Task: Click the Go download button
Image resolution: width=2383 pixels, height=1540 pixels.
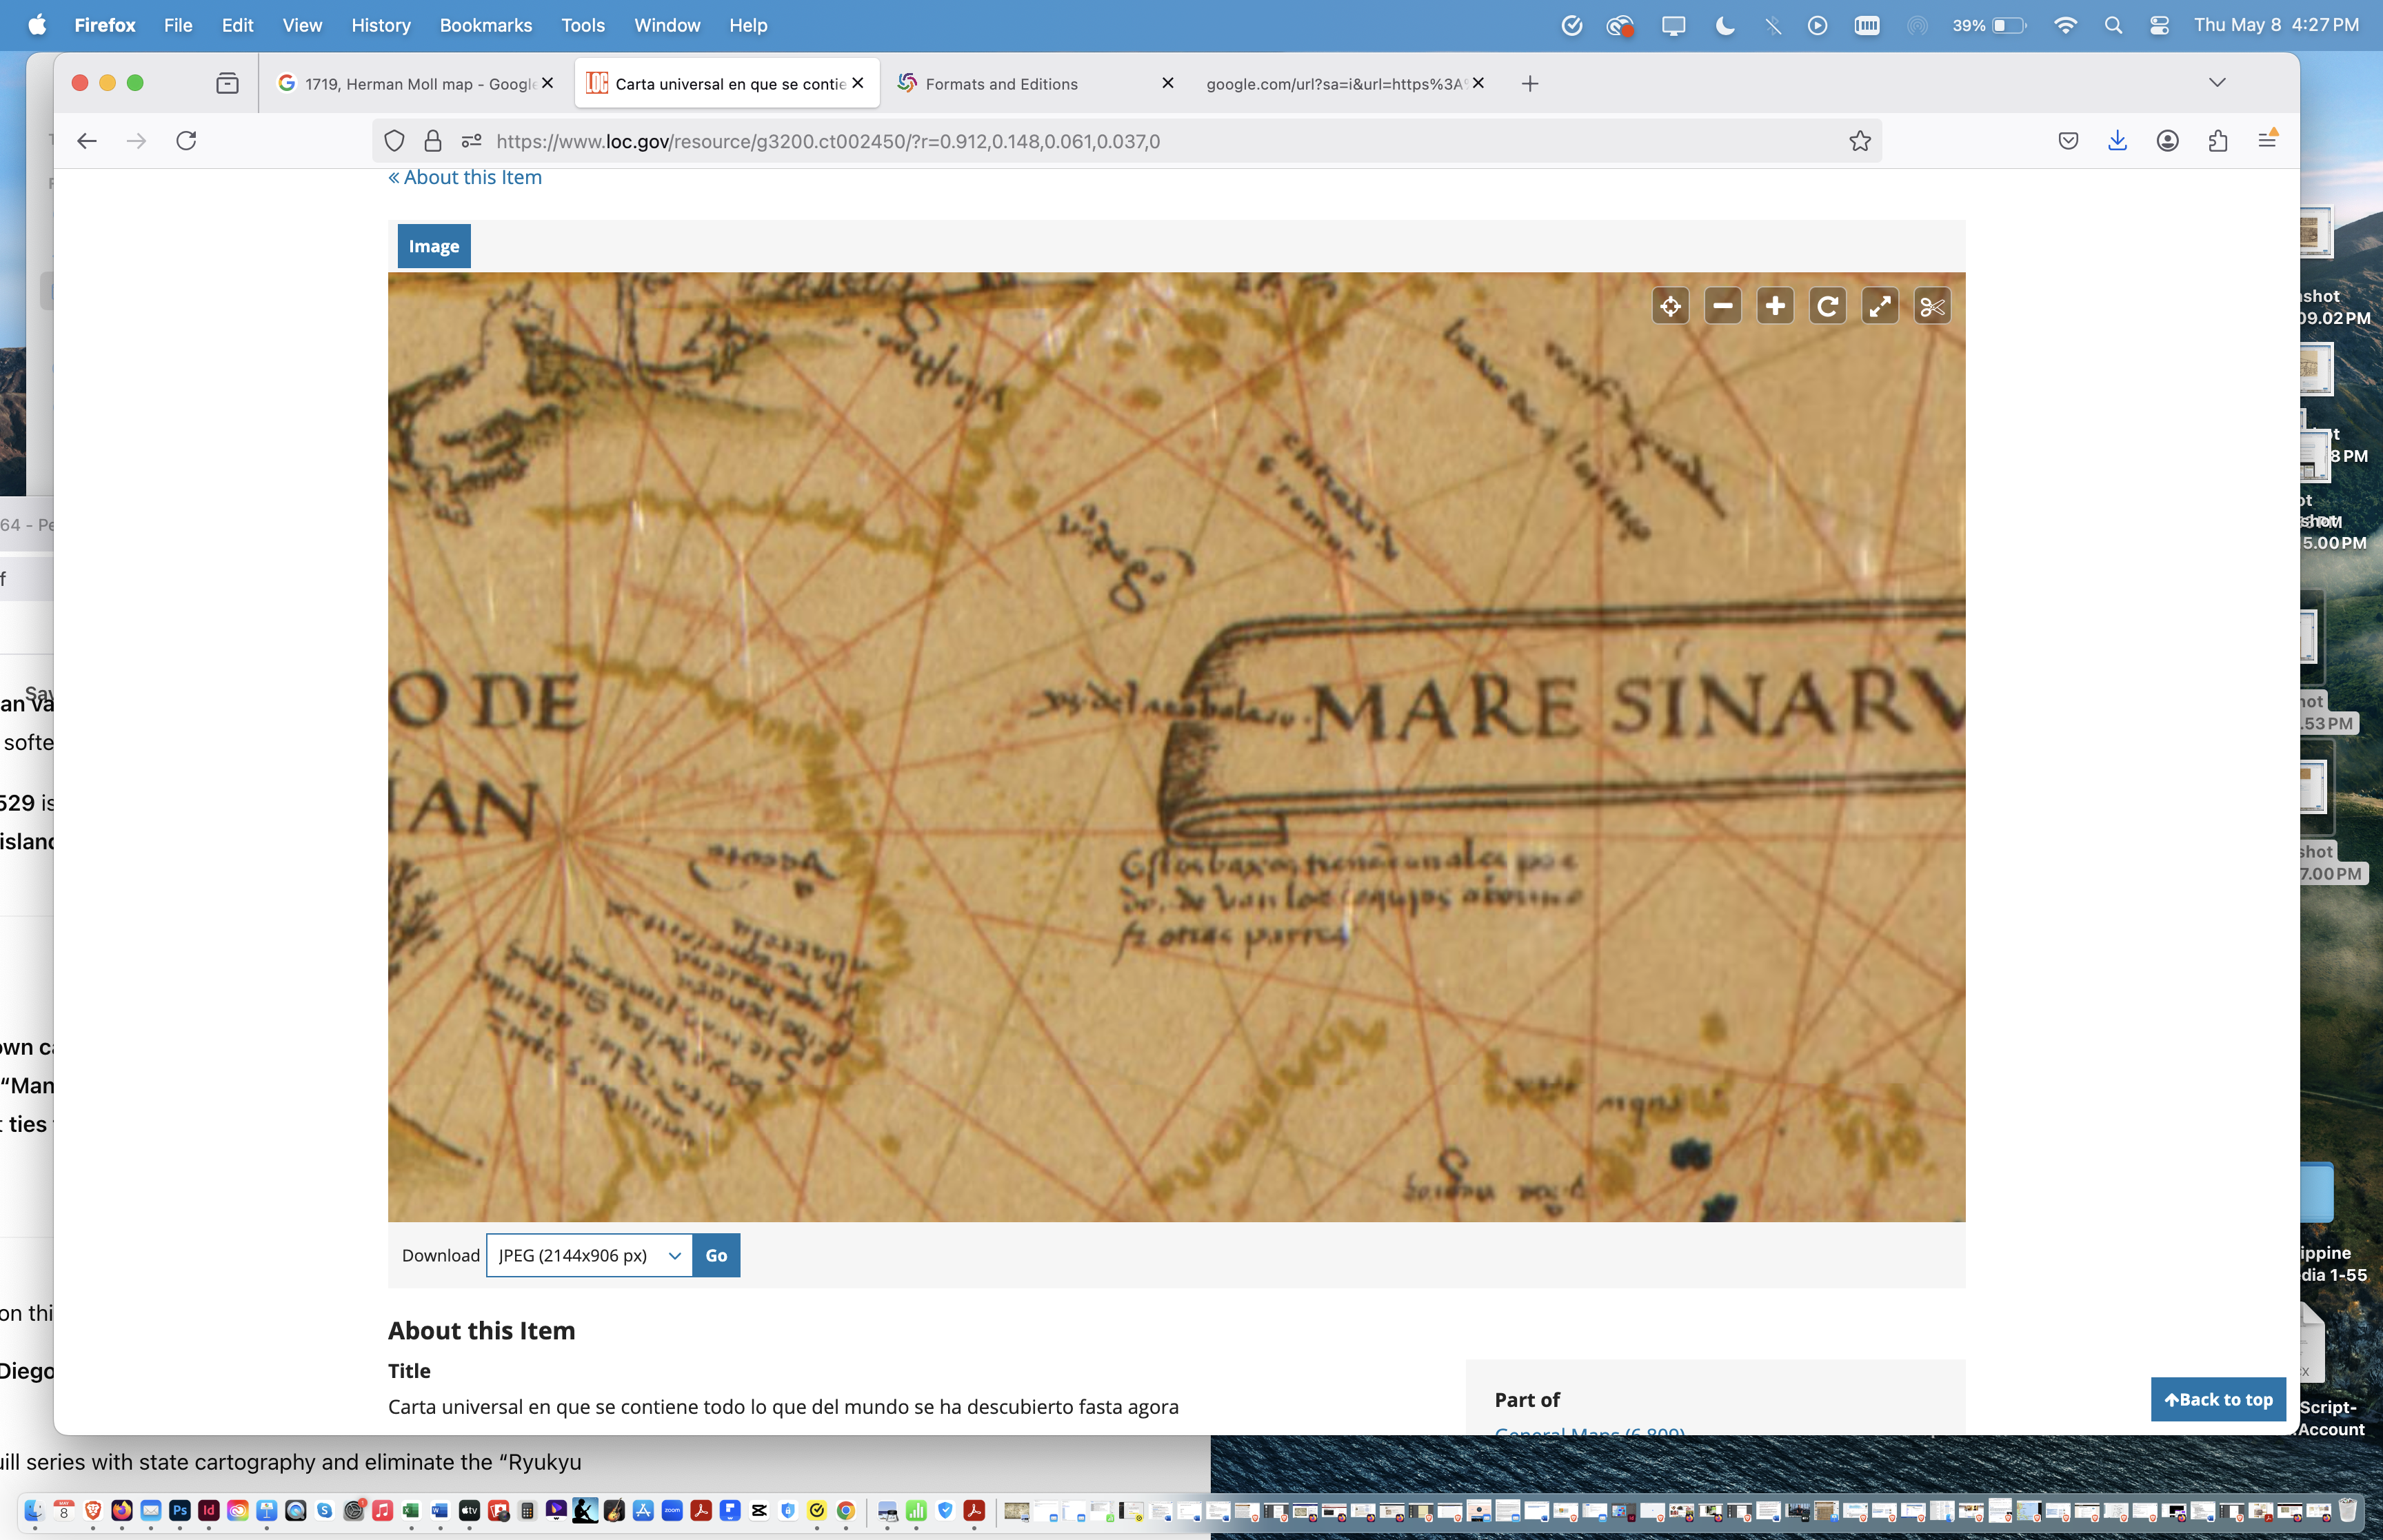Action: [x=716, y=1255]
